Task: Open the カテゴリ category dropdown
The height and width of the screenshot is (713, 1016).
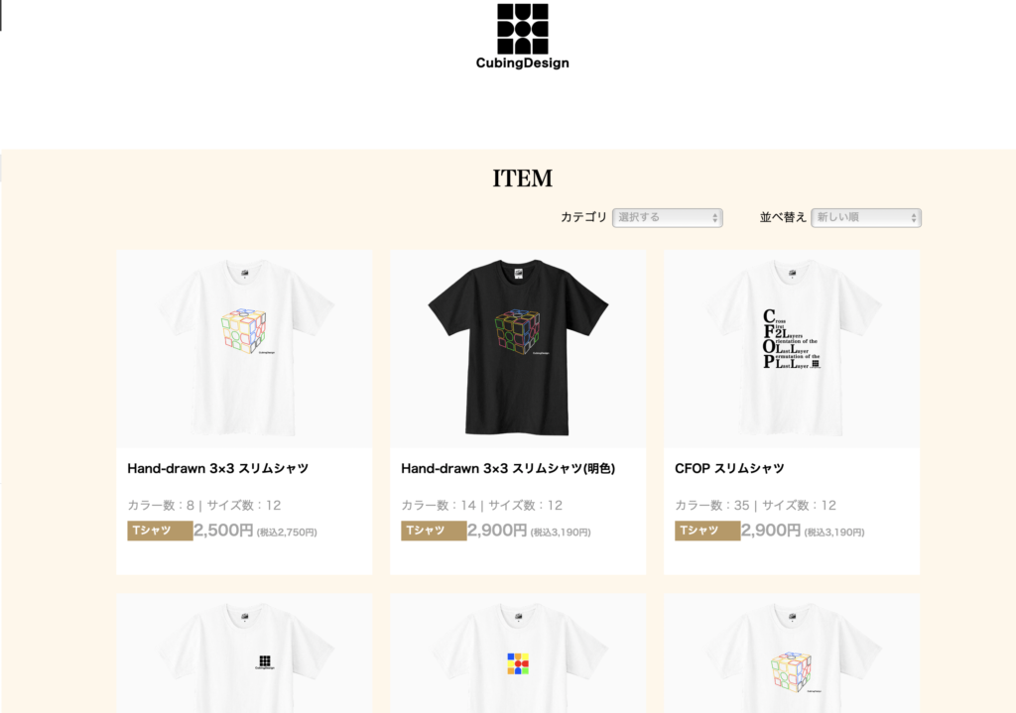Action: [x=668, y=217]
